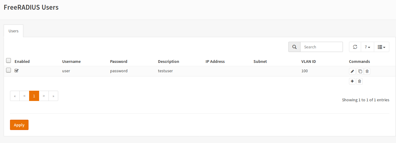Click the delete selected trash icon below the row
The image size is (396, 143).
pyautogui.click(x=359, y=81)
